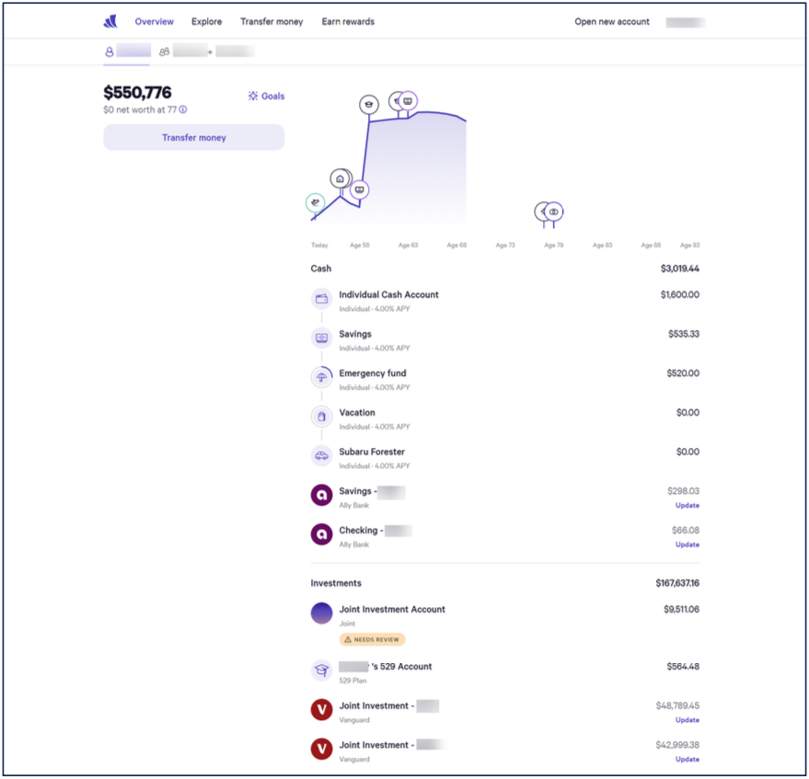Go to the Explore menu item
The height and width of the screenshot is (779, 809).
click(206, 22)
